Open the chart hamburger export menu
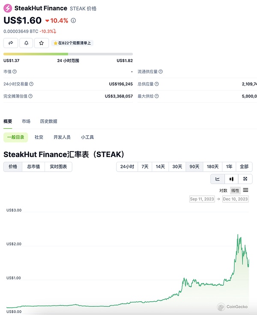Image resolution: width=257 pixels, height=315 pixels. [x=245, y=190]
